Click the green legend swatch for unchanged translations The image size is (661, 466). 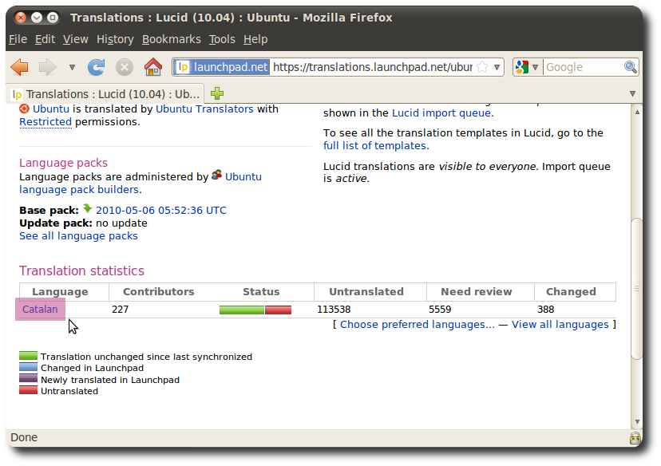(28, 356)
